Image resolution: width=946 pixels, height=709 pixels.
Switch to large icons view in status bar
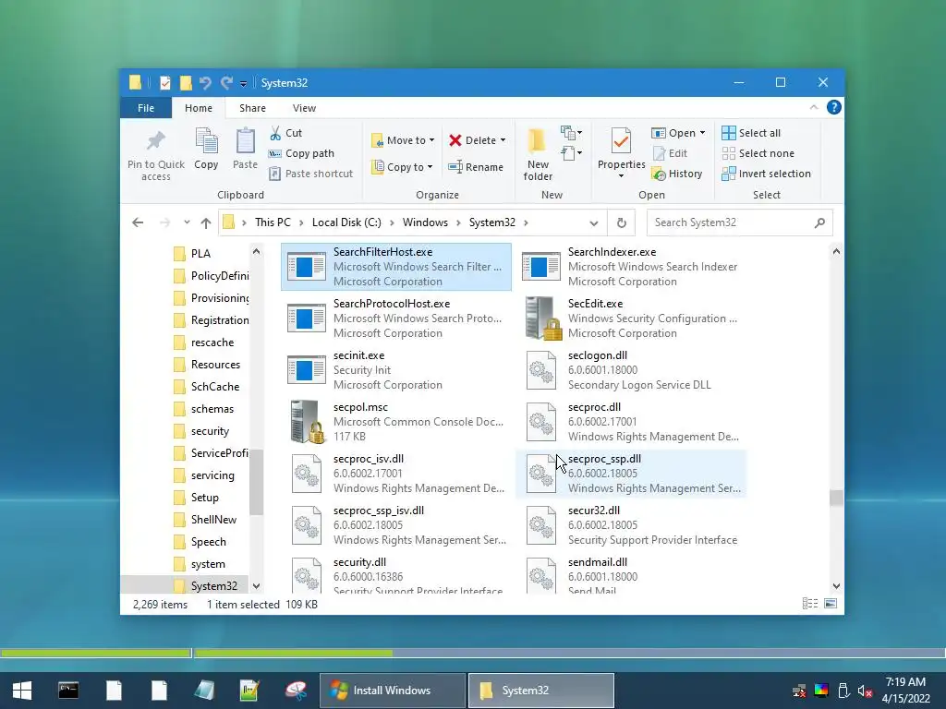[831, 604]
